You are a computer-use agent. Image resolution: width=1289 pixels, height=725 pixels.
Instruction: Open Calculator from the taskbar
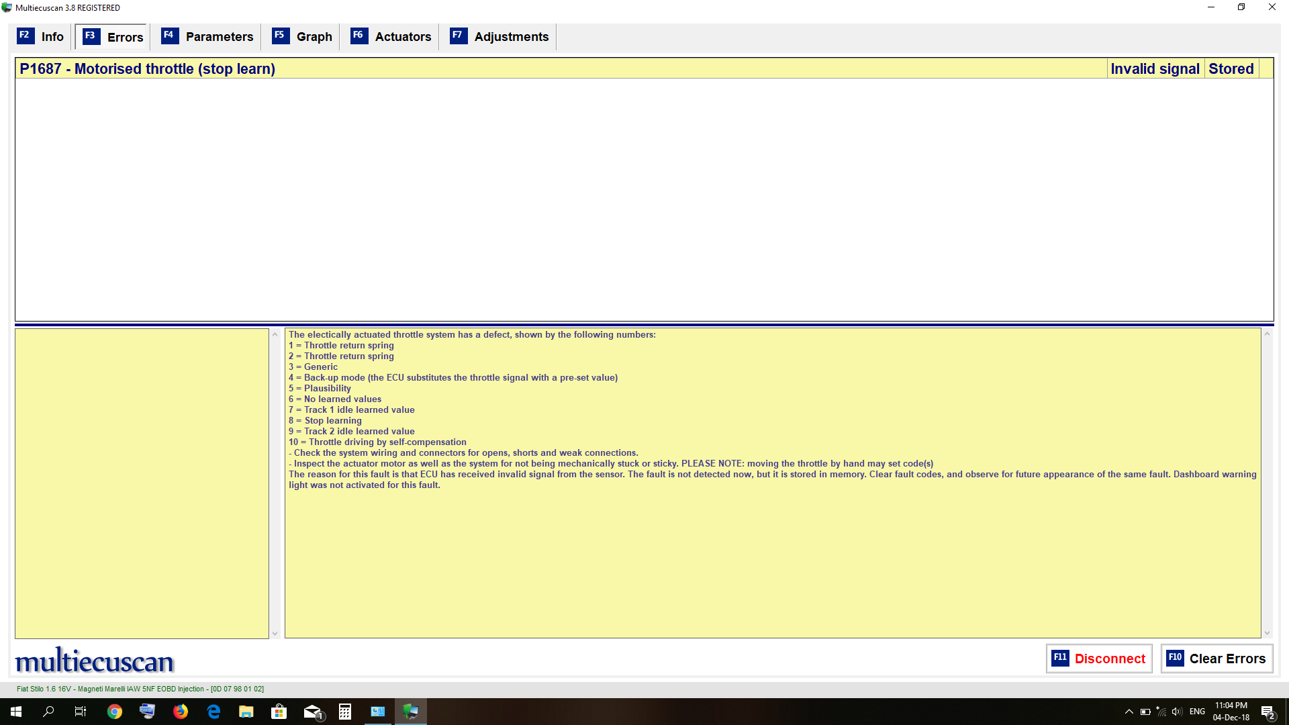click(x=345, y=712)
